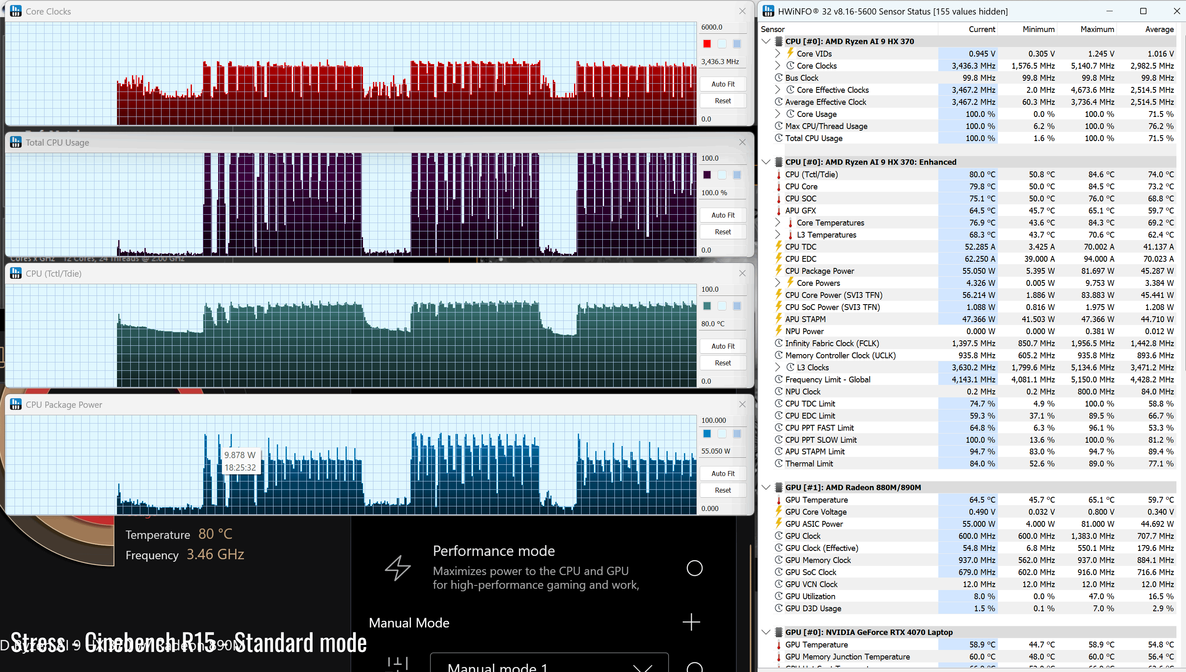
Task: Click the HWiNFO icon in the CPU (Tctl/Tdie) window title
Action: tap(16, 273)
